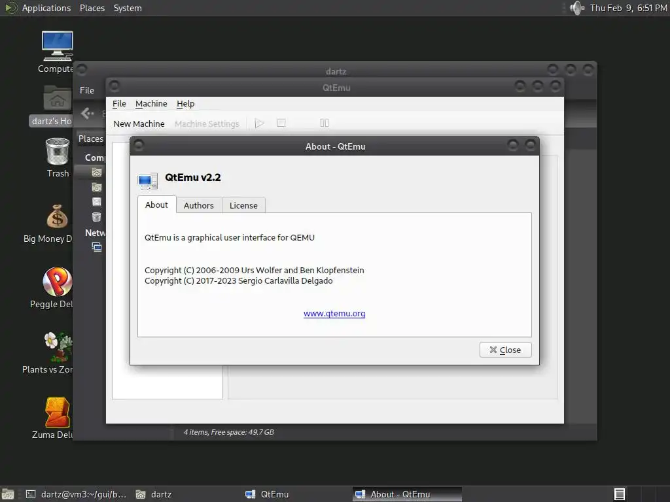Screen dimensions: 670x502
Task: Open QtEmu's File menu
Action: point(119,104)
